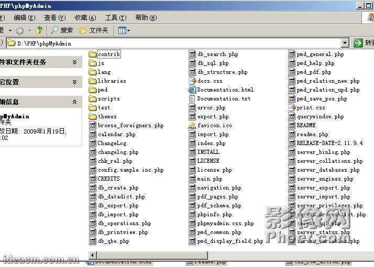Click the favicon.ico PMA icon
This screenshot has width=374, height=267.
point(192,126)
